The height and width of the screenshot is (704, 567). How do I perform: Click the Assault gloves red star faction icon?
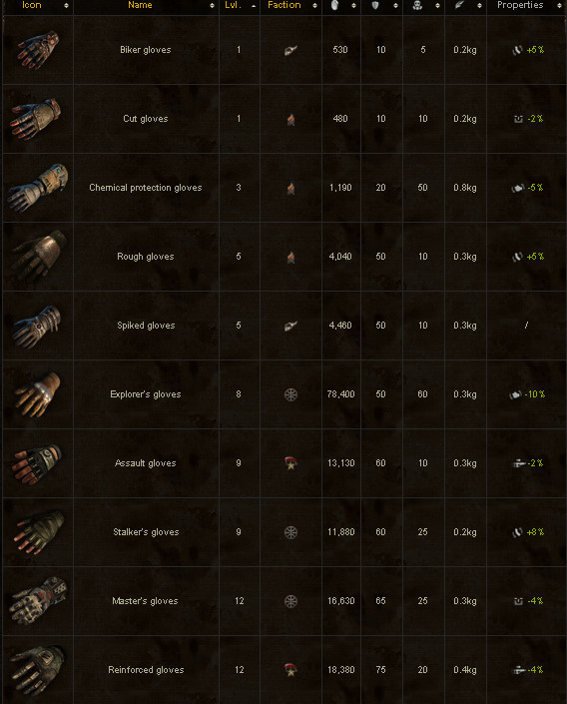(290, 463)
